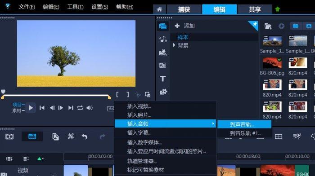Open the transitions library icon
The height and width of the screenshot is (176, 315).
[x=163, y=53]
